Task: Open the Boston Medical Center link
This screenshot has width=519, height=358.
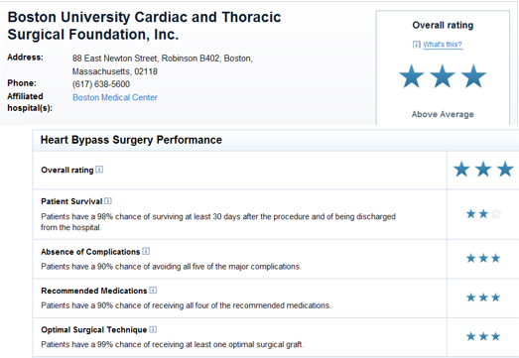Action: point(115,97)
